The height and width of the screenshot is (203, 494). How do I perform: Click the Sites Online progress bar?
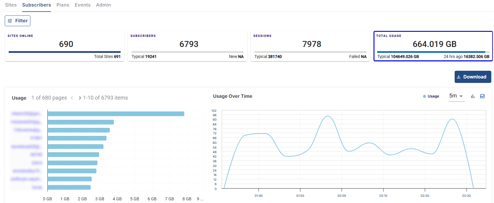(64, 52)
